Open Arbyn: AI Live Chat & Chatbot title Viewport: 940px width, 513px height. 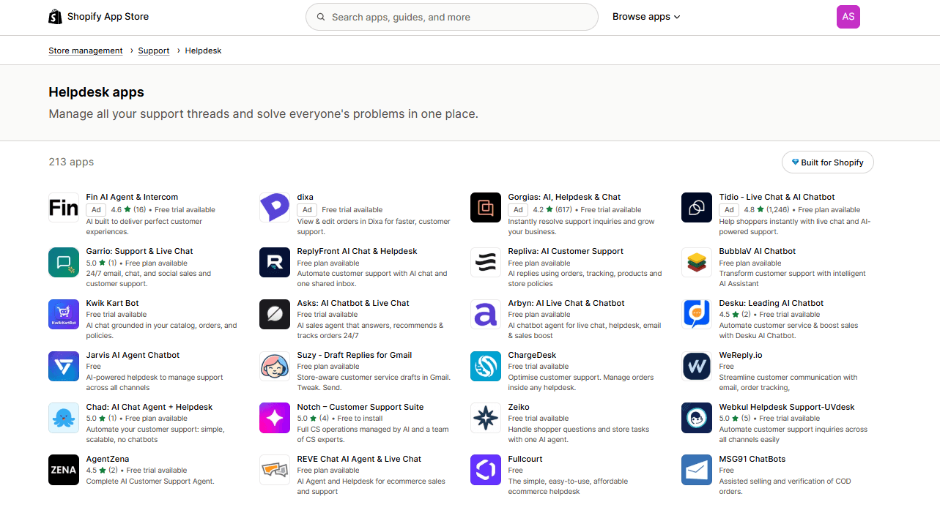click(x=566, y=303)
